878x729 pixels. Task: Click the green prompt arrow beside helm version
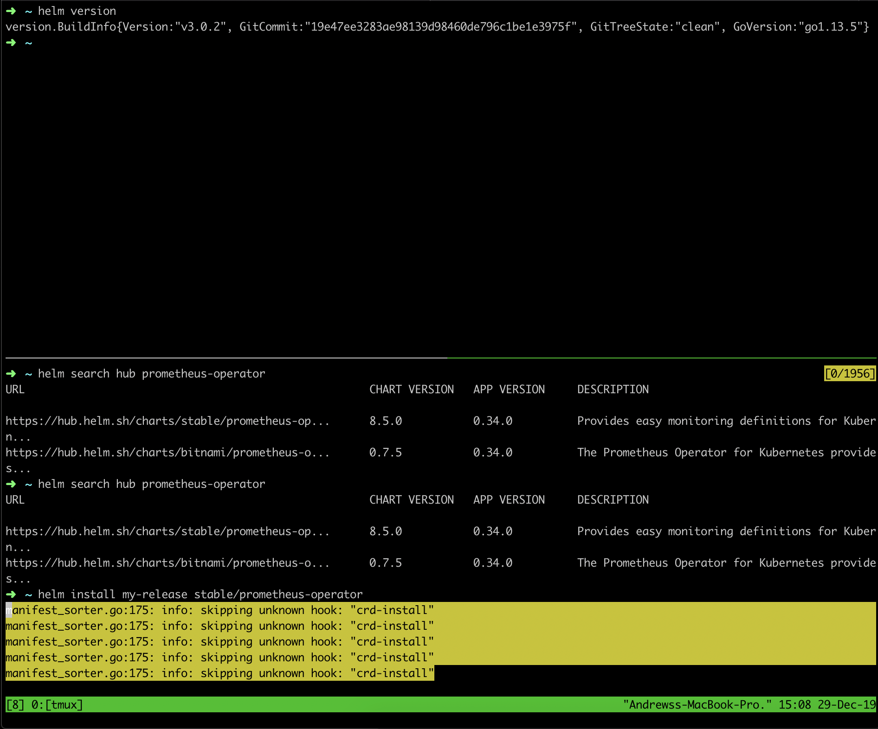pos(10,10)
